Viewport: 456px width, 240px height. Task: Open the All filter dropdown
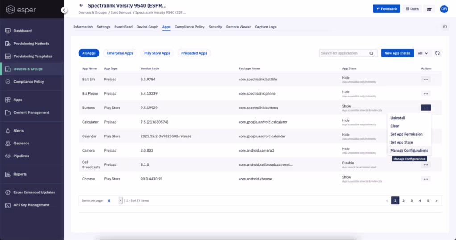point(423,53)
